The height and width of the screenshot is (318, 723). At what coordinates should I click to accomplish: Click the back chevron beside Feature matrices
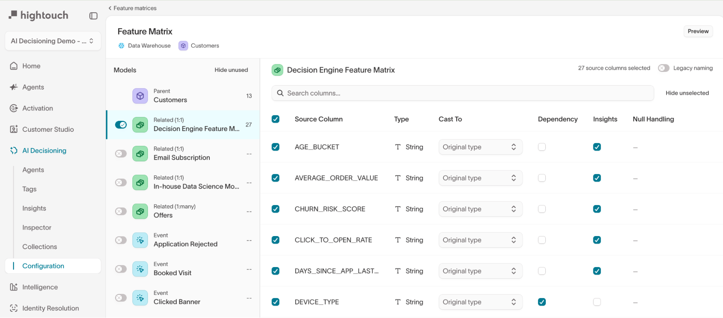pyautogui.click(x=110, y=8)
